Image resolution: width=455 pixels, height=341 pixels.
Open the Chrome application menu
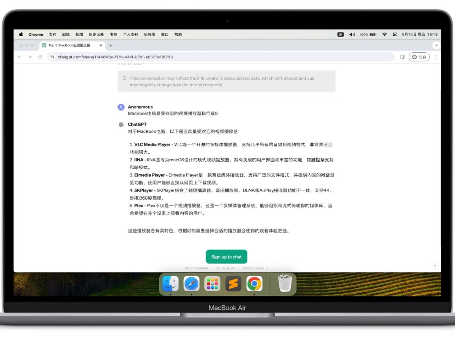(36, 35)
